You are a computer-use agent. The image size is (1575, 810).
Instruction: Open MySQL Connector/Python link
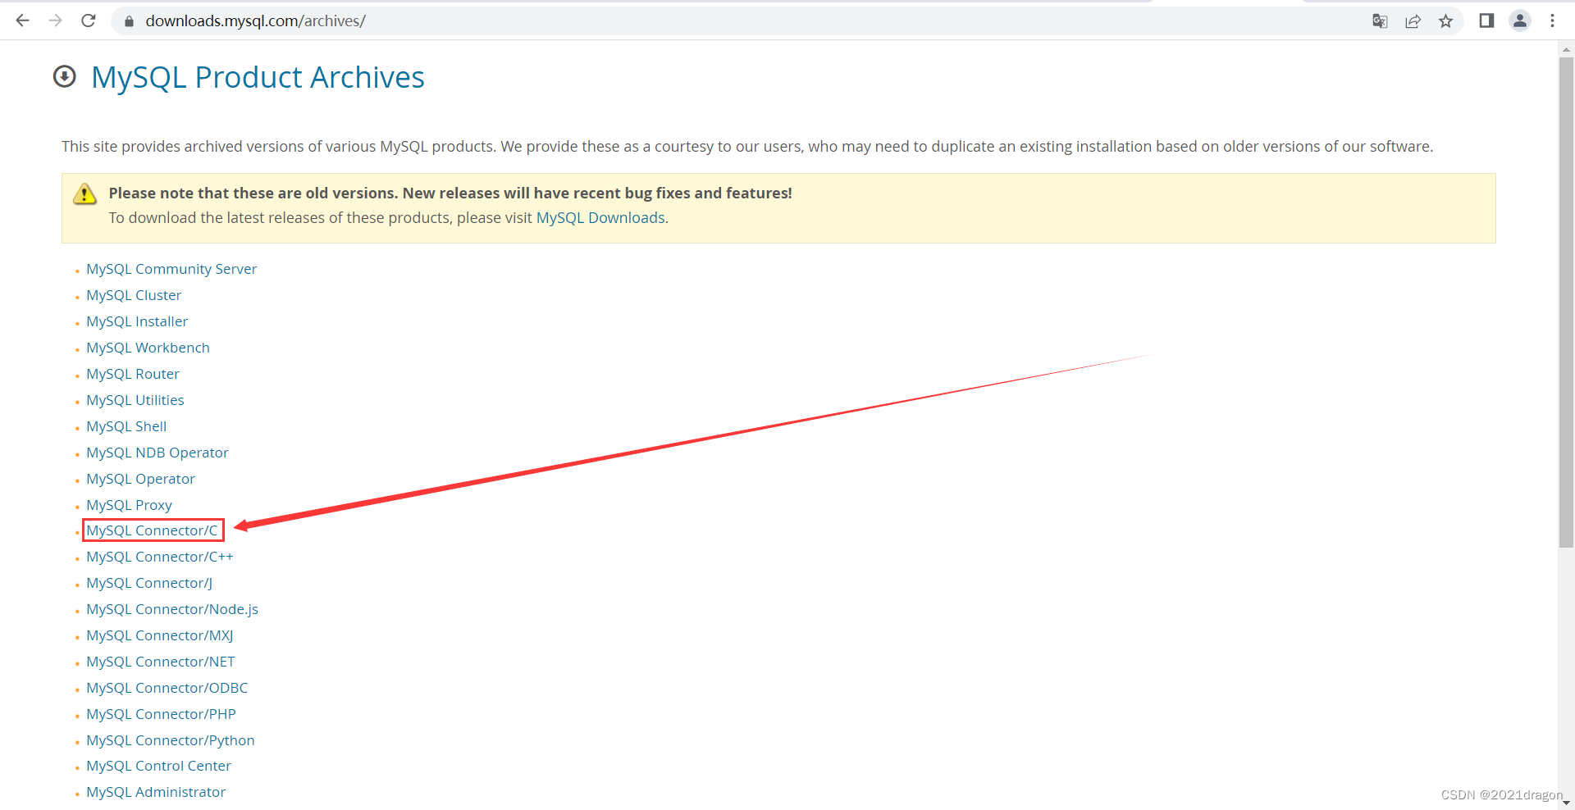point(171,740)
